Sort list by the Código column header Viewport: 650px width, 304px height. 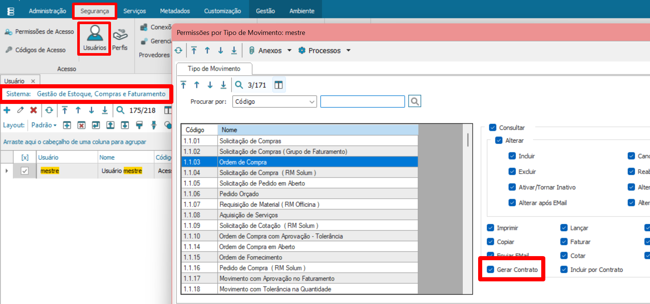click(x=199, y=130)
